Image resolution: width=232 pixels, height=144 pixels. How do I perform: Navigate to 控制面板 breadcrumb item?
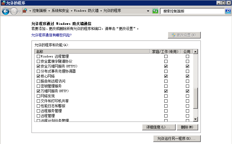coord(40,11)
